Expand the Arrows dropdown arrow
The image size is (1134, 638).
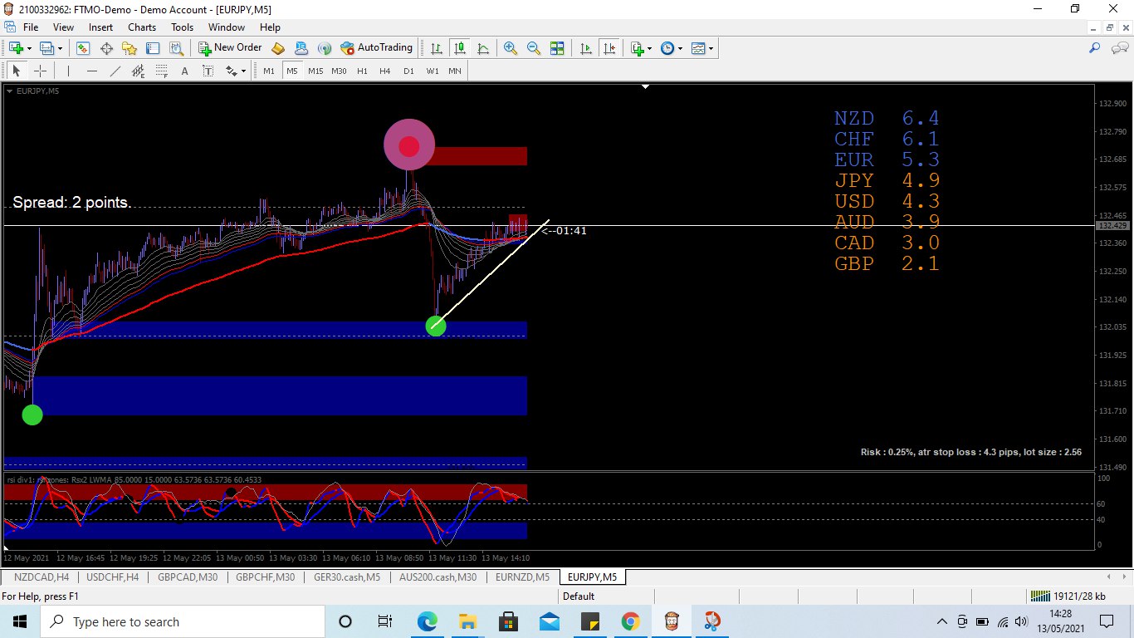tap(243, 71)
